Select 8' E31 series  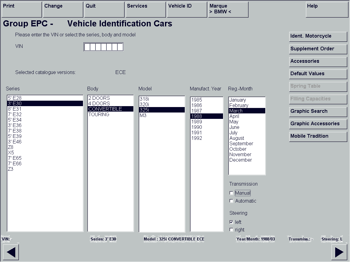click(45, 109)
